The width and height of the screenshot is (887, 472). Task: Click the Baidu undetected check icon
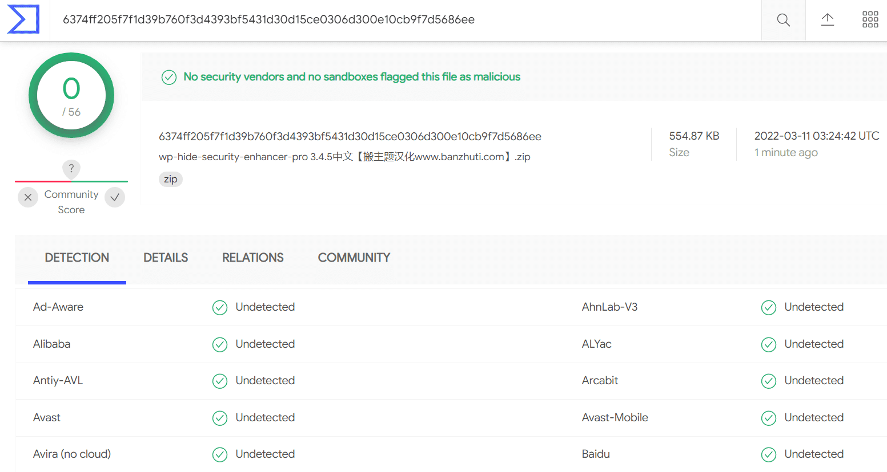pyautogui.click(x=769, y=455)
